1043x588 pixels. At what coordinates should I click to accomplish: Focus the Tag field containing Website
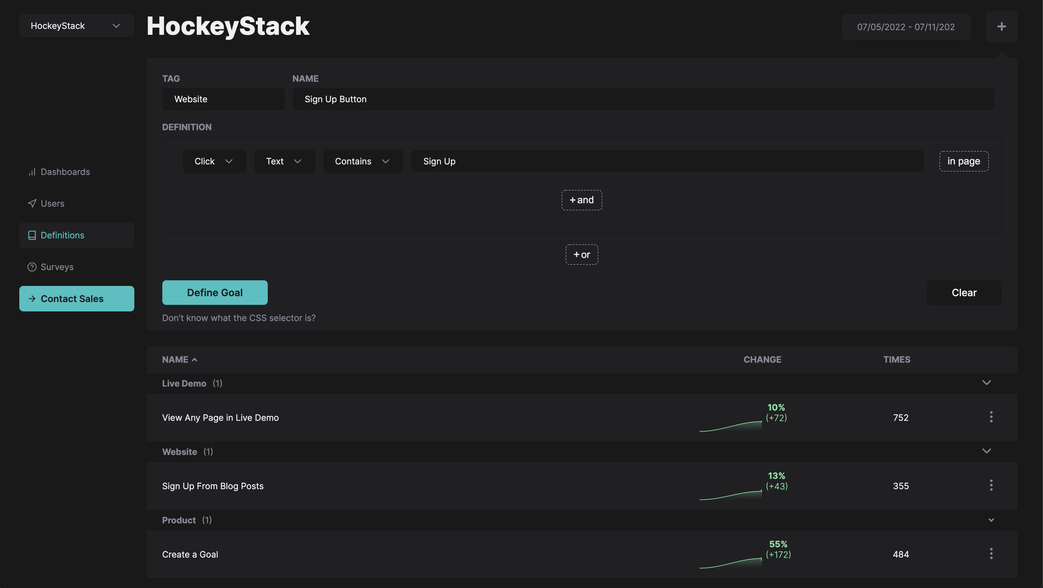223,99
